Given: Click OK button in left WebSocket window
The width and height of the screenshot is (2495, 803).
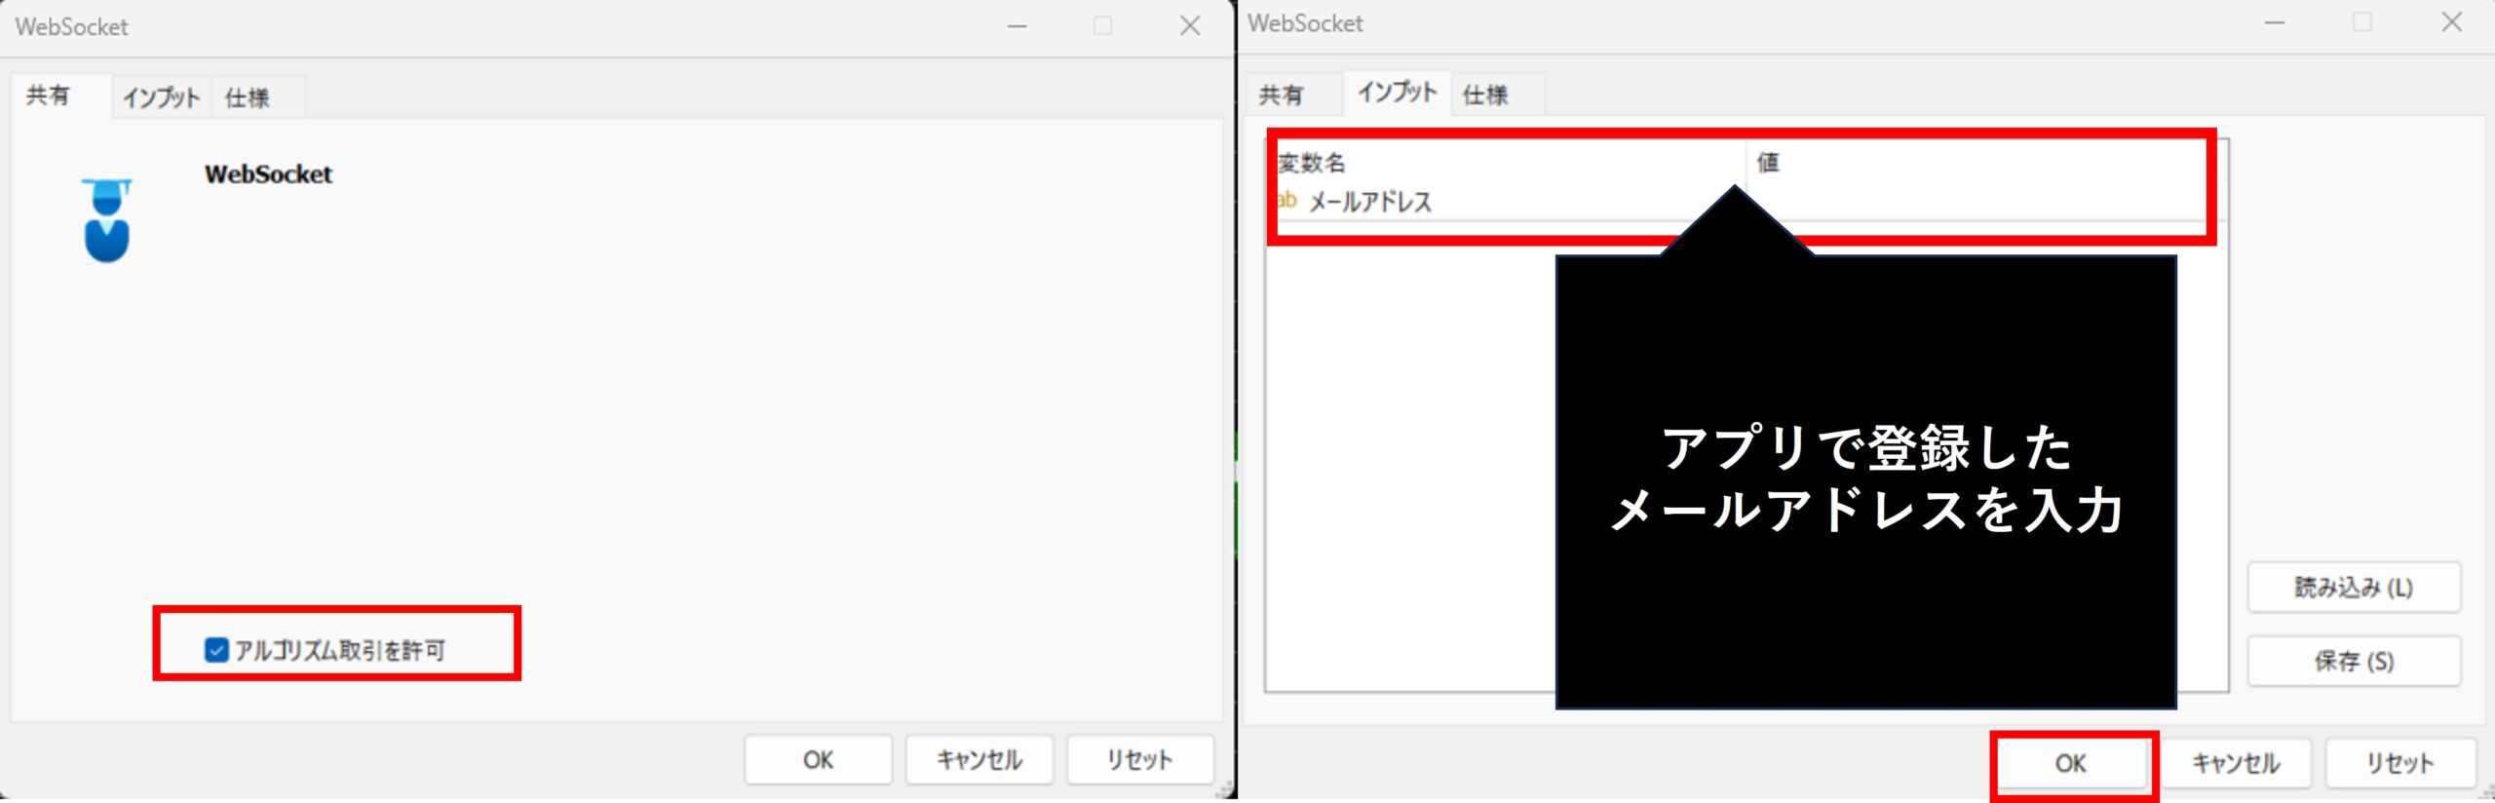Looking at the screenshot, I should tap(818, 759).
